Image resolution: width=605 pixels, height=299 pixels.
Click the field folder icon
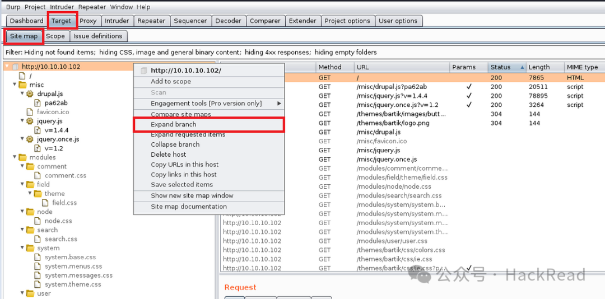30,185
